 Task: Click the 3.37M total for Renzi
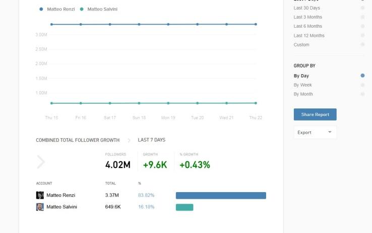[x=112, y=195]
